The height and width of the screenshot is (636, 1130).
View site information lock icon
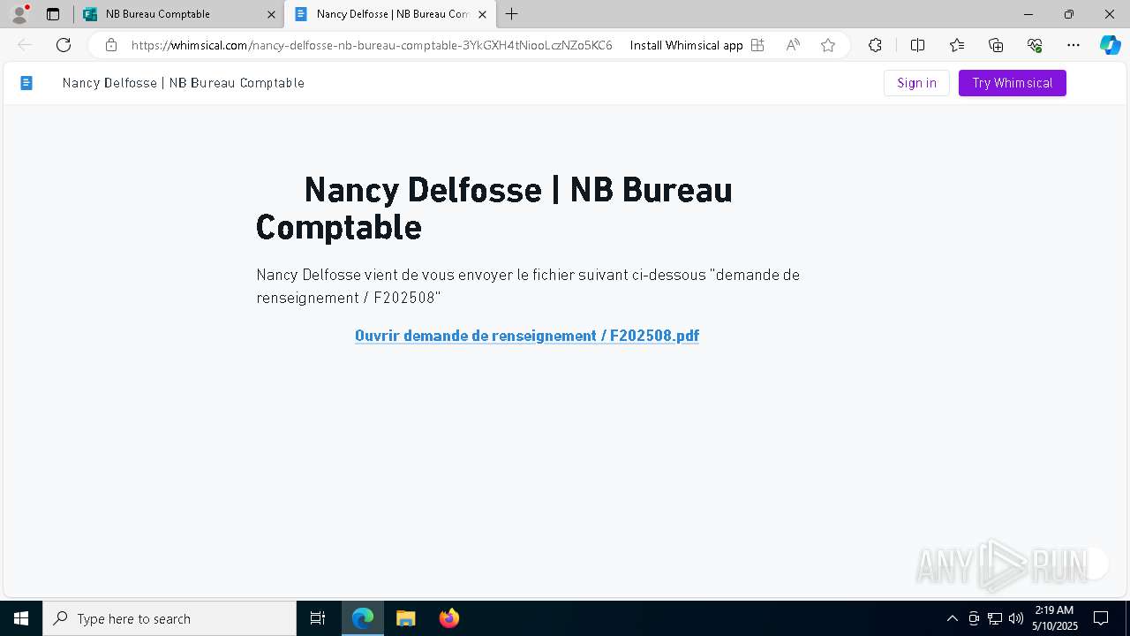pos(111,45)
